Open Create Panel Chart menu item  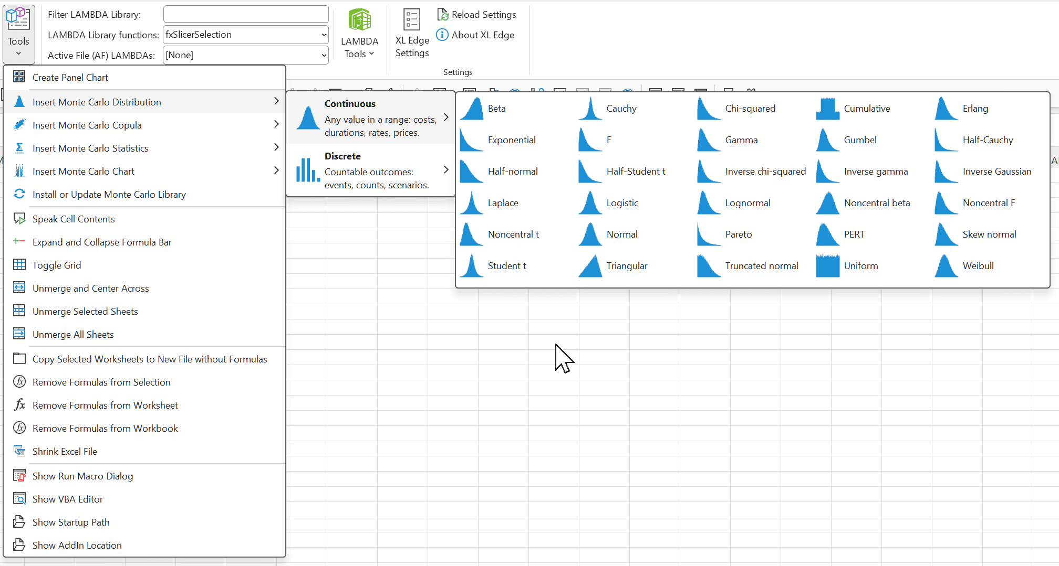pos(144,78)
